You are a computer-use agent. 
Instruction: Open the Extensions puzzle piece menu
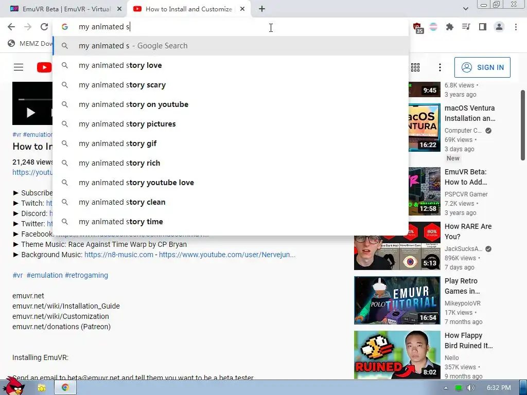pos(449,27)
